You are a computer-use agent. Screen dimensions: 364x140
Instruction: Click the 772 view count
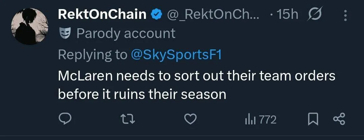(x=268, y=119)
